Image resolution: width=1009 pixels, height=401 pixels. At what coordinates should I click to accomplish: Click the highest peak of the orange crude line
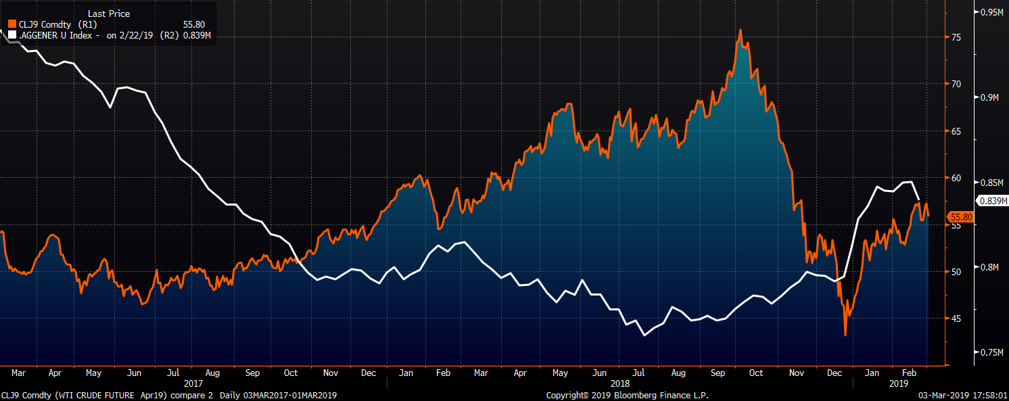tap(741, 30)
